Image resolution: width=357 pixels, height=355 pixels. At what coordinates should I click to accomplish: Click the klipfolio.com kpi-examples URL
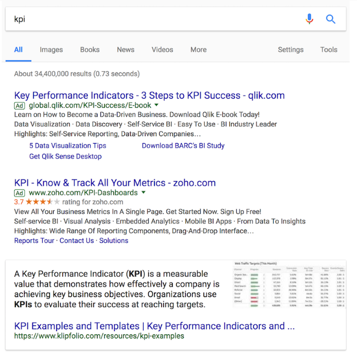pos(99,336)
